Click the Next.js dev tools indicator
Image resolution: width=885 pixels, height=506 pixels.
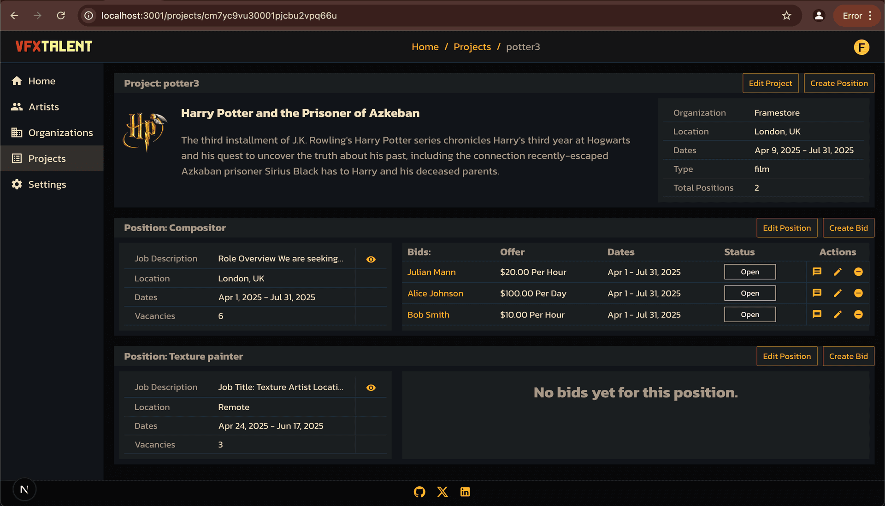24,489
